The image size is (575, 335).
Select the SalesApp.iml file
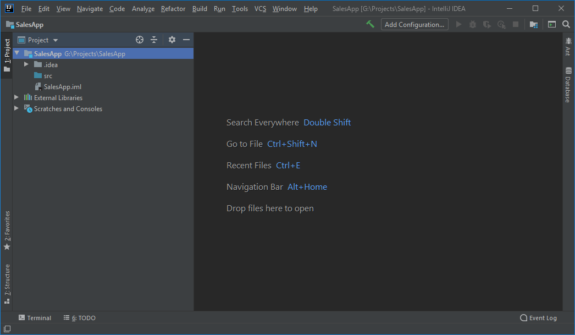(103, 86)
